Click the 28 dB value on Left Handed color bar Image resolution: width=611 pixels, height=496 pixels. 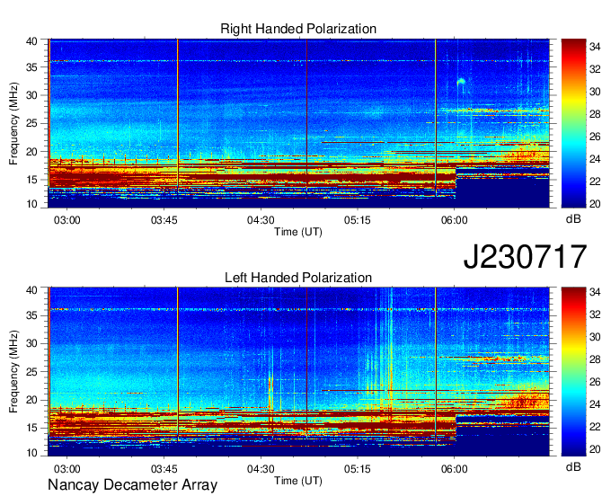(595, 359)
